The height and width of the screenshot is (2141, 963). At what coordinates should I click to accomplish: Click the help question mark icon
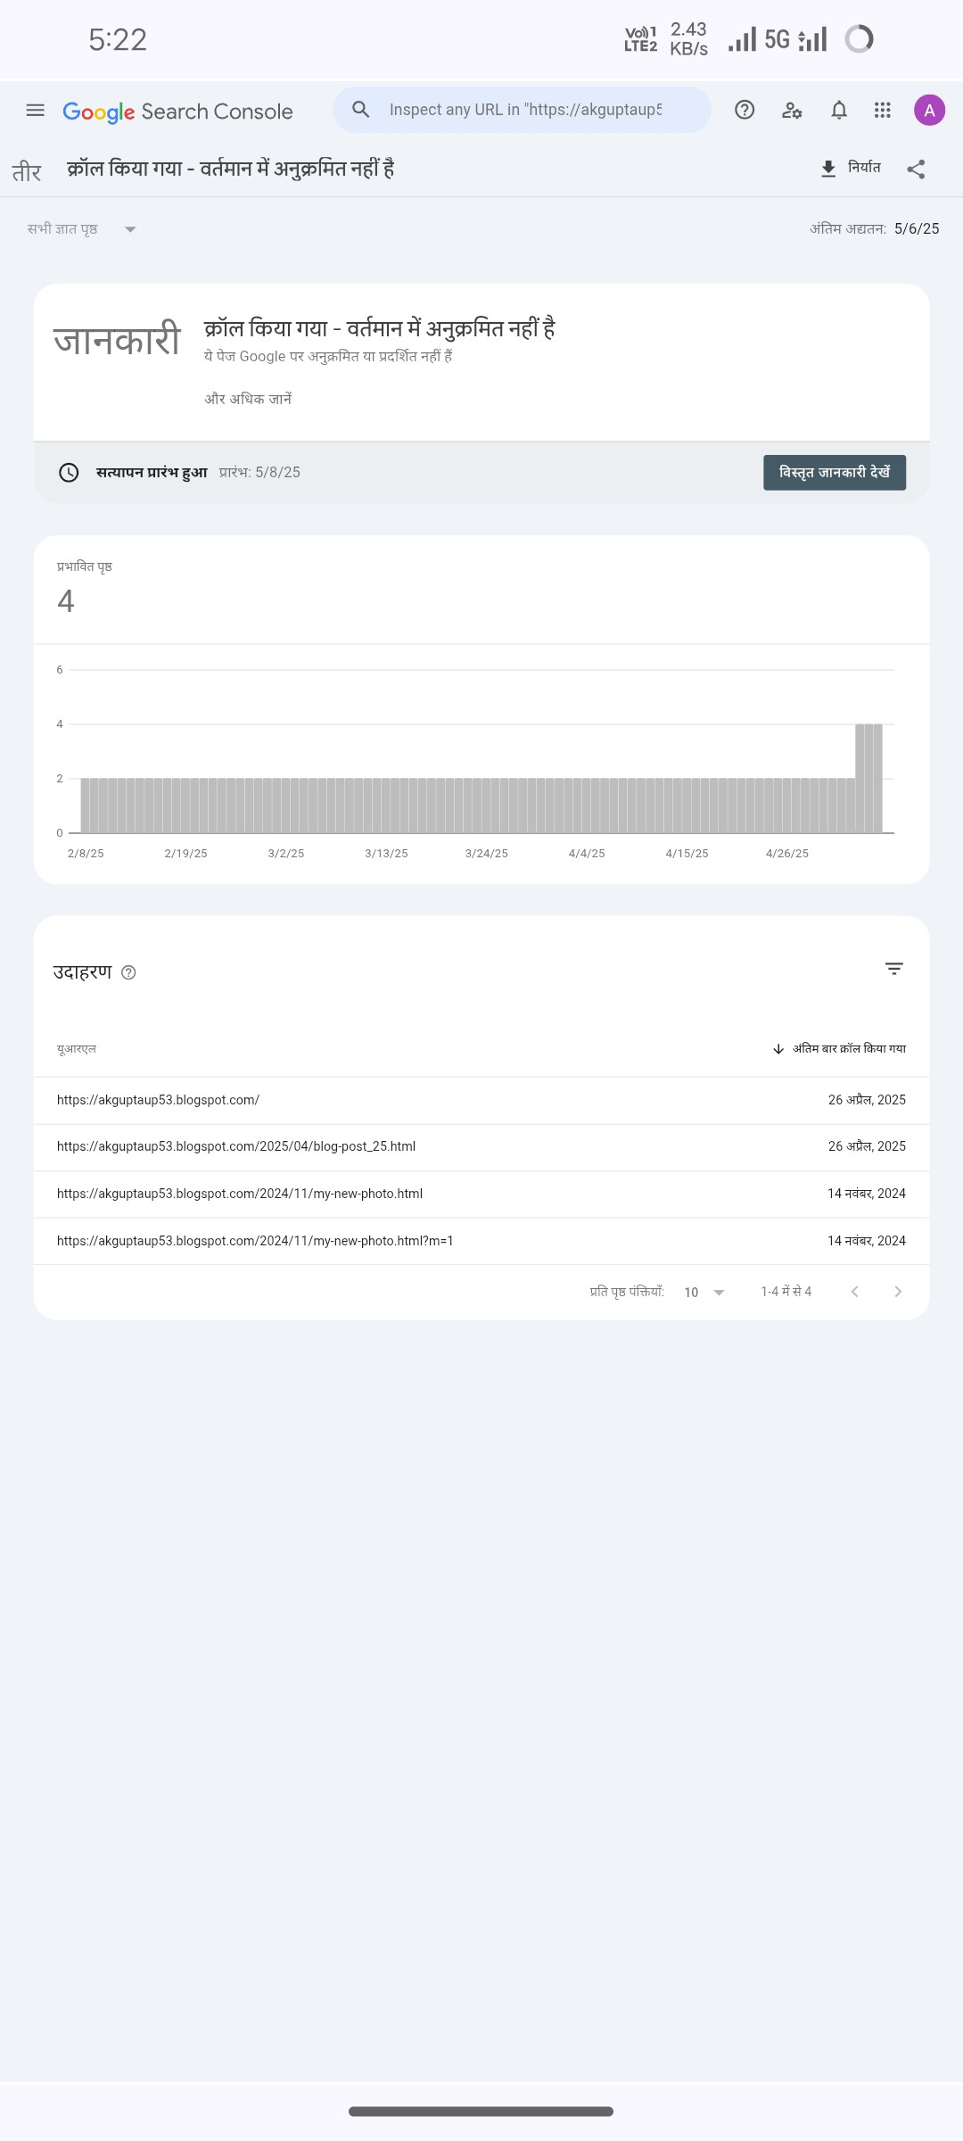pos(745,110)
